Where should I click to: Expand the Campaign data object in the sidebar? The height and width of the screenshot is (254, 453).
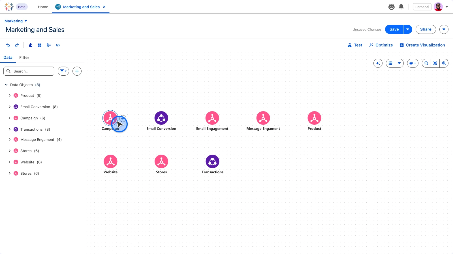tap(9, 118)
